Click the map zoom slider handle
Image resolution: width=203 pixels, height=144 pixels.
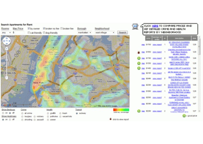[x=7, y=60]
